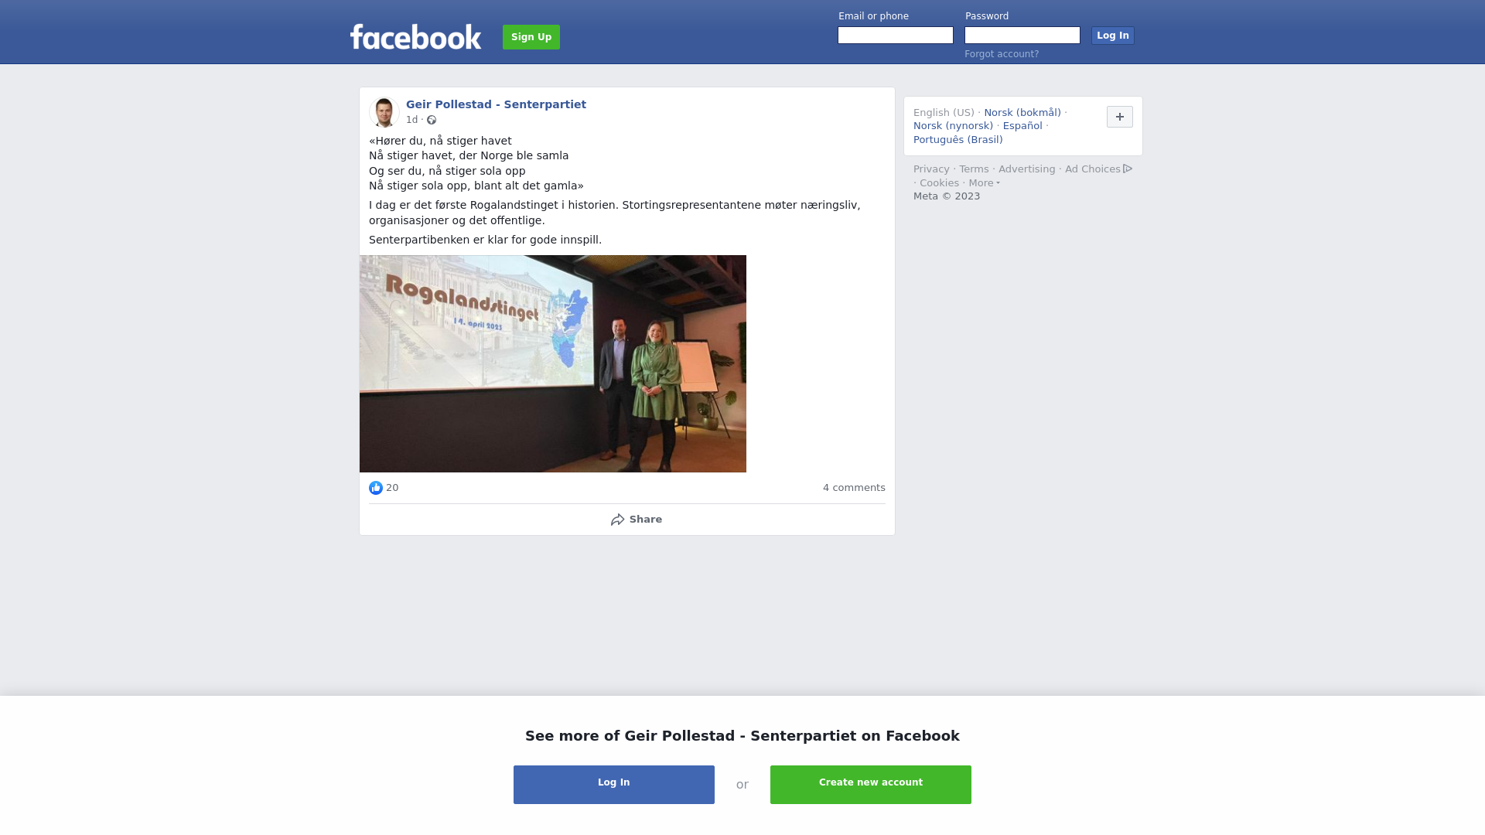1485x835 pixels.
Task: Click the large blue Log In button
Action: click(x=614, y=785)
